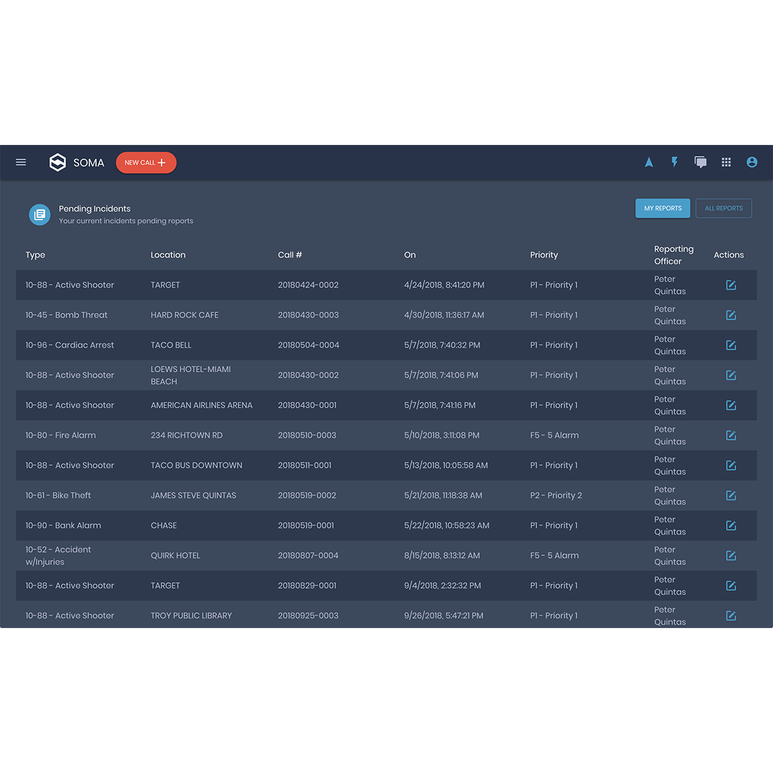Click call number 20180511-0001
Viewport: 773px width, 773px height.
point(305,465)
